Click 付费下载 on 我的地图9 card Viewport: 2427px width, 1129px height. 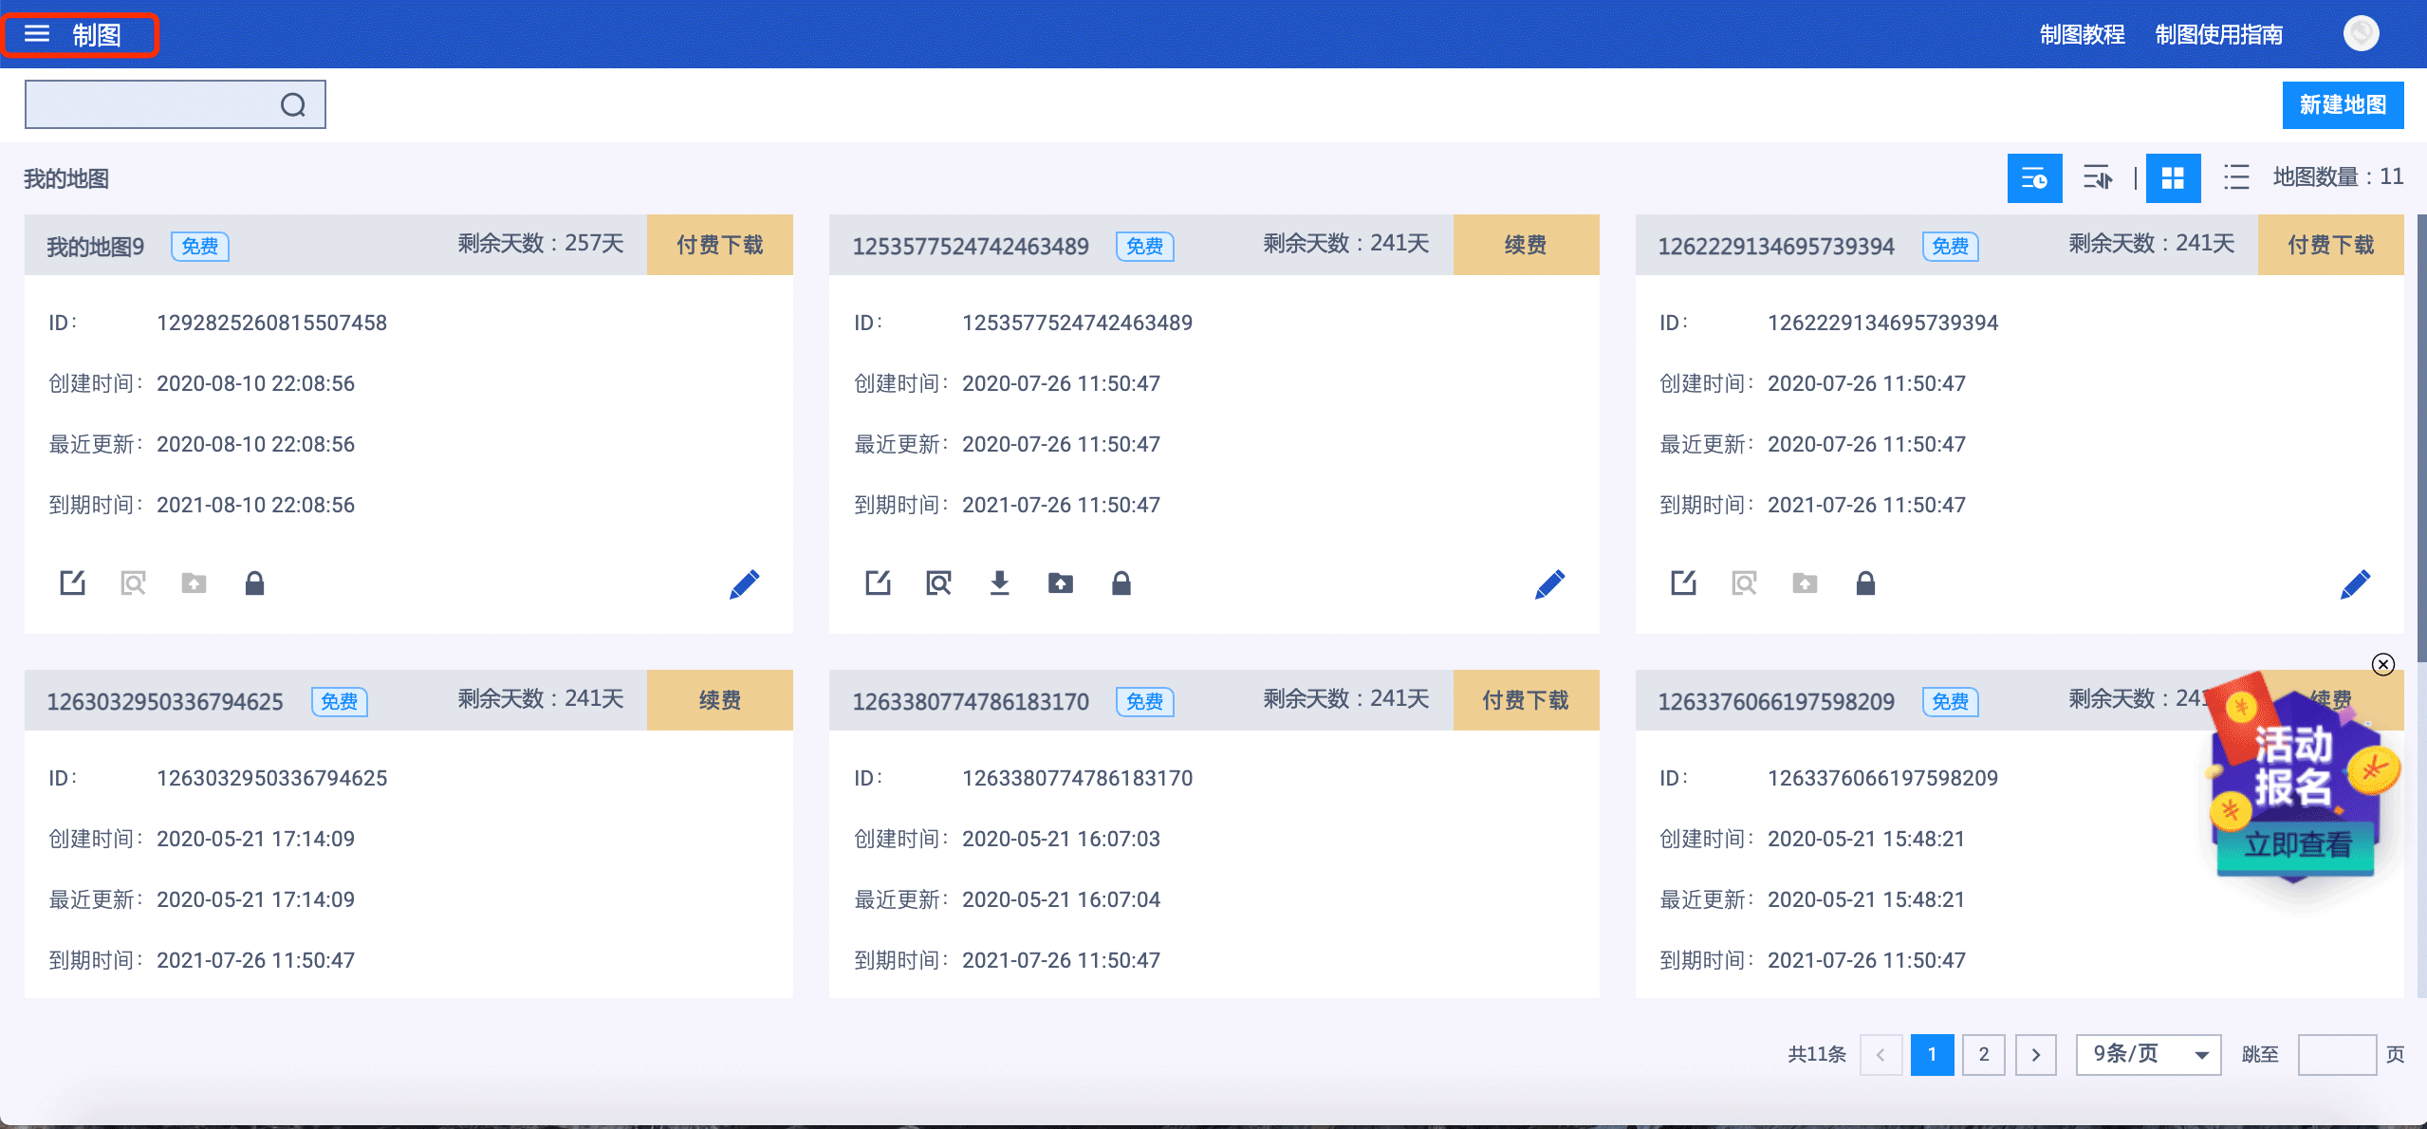coord(719,245)
